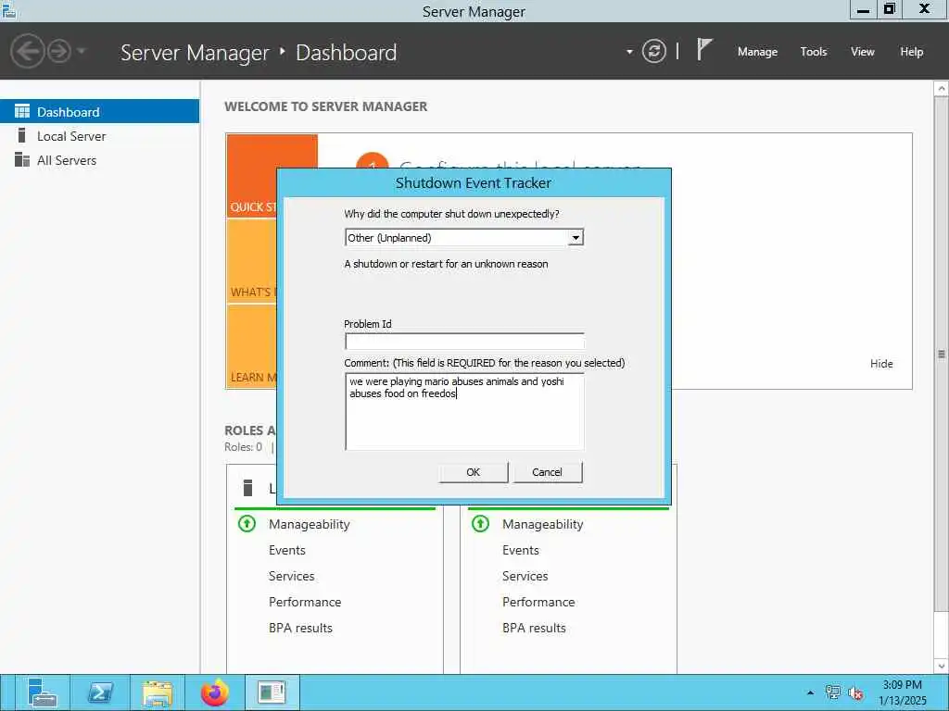Viewport: 949px width, 711px height.
Task: Click OK in Shutdown Event Tracker
Action: tap(474, 472)
